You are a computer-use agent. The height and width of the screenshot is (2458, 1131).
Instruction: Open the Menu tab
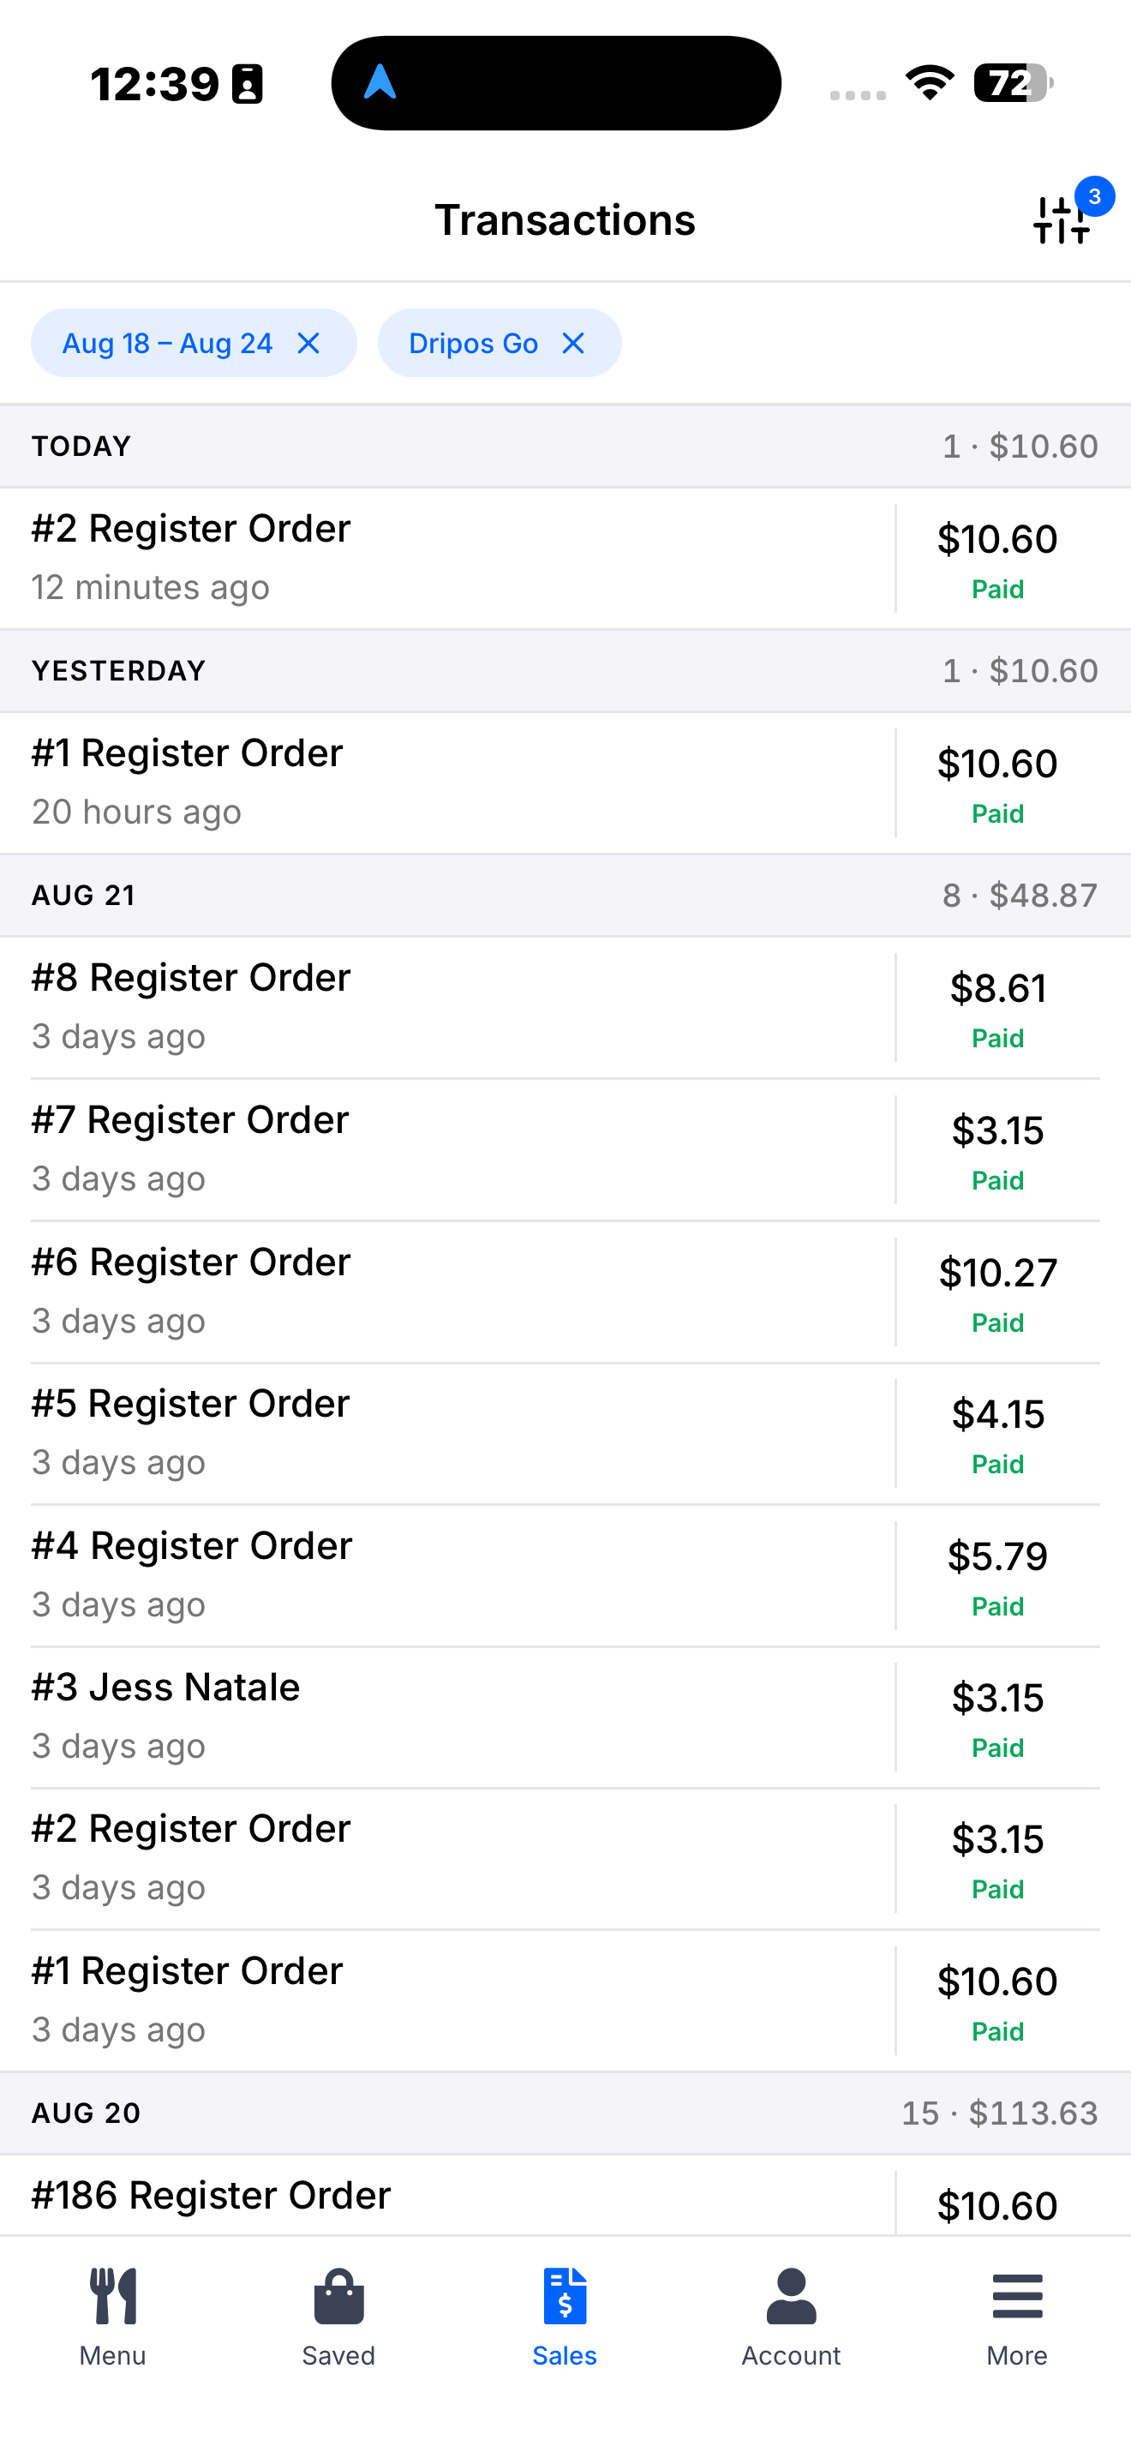click(x=112, y=2316)
